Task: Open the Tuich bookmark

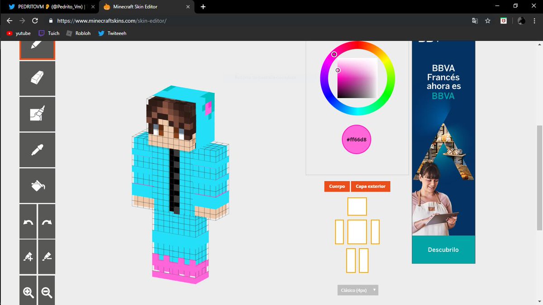Action: tap(49, 33)
